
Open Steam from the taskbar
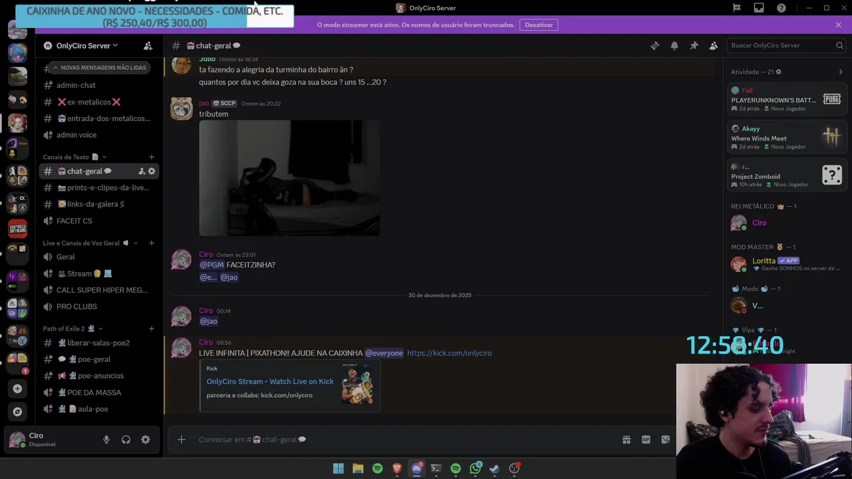495,468
